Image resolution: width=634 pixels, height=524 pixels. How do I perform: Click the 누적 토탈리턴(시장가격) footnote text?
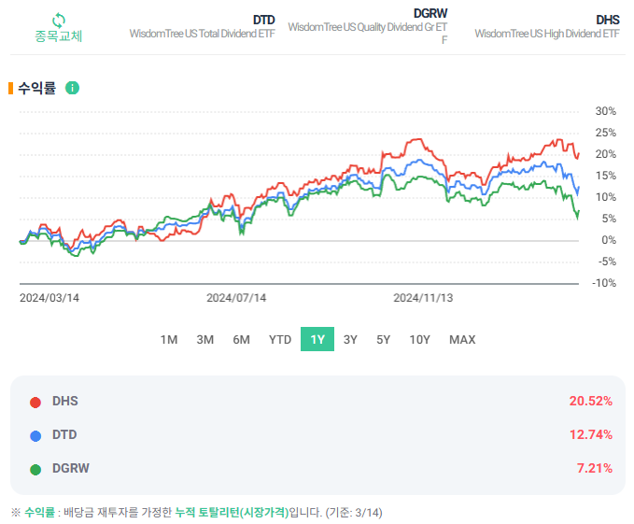click(232, 513)
